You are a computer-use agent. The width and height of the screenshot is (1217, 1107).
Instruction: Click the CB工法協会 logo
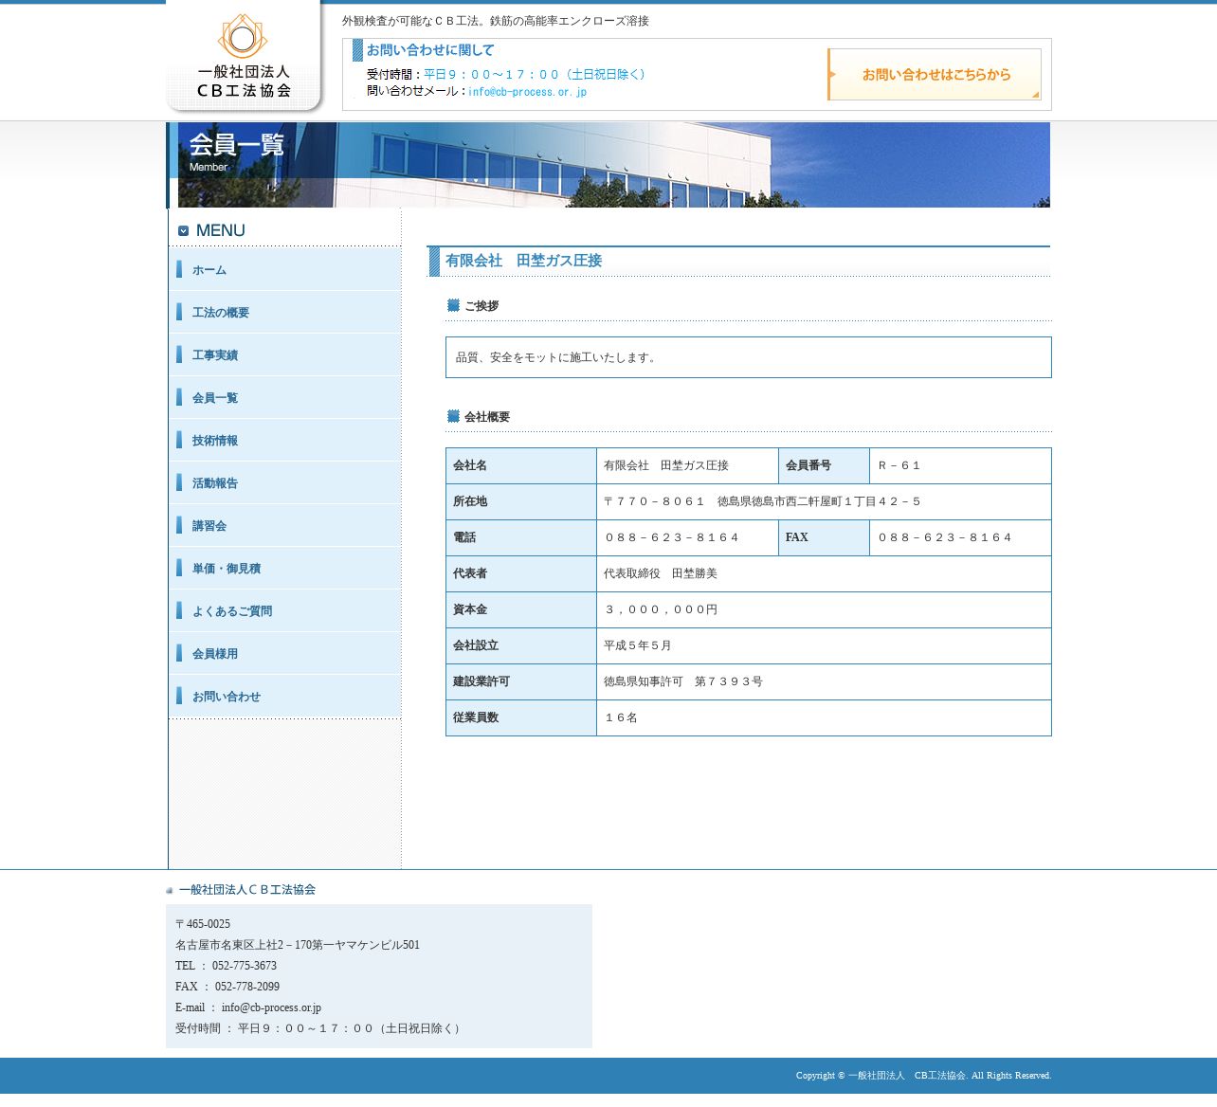[244, 57]
